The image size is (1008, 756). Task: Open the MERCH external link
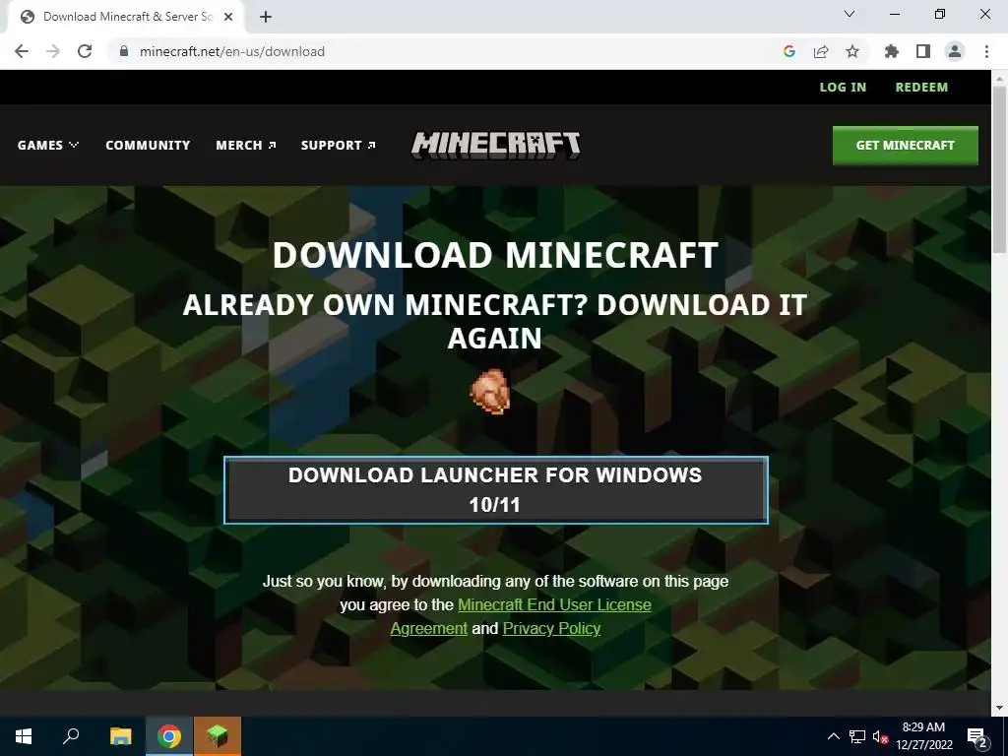click(x=245, y=146)
